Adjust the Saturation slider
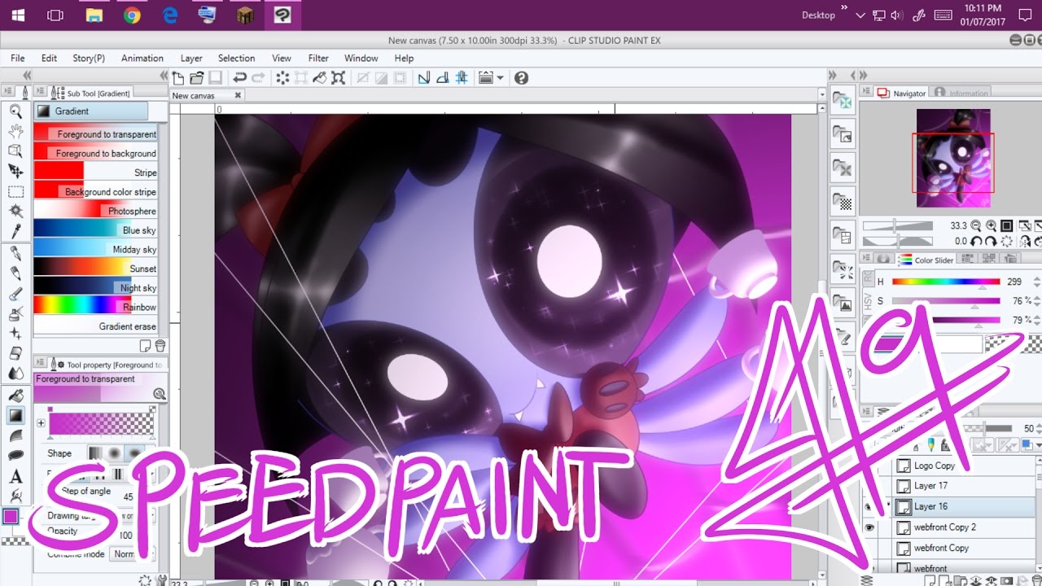The image size is (1042, 586). pos(945,301)
